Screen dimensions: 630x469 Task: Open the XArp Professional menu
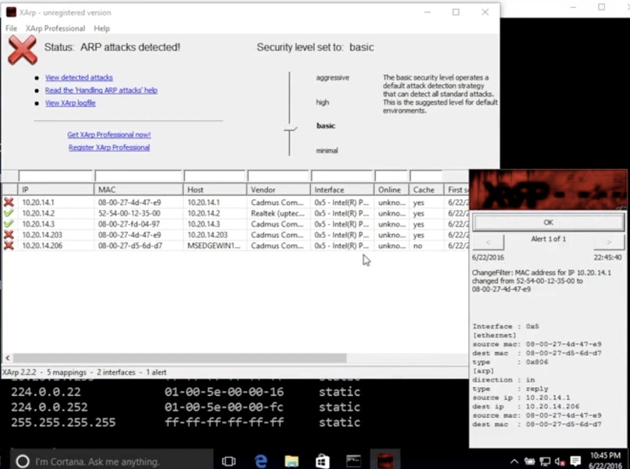[56, 28]
